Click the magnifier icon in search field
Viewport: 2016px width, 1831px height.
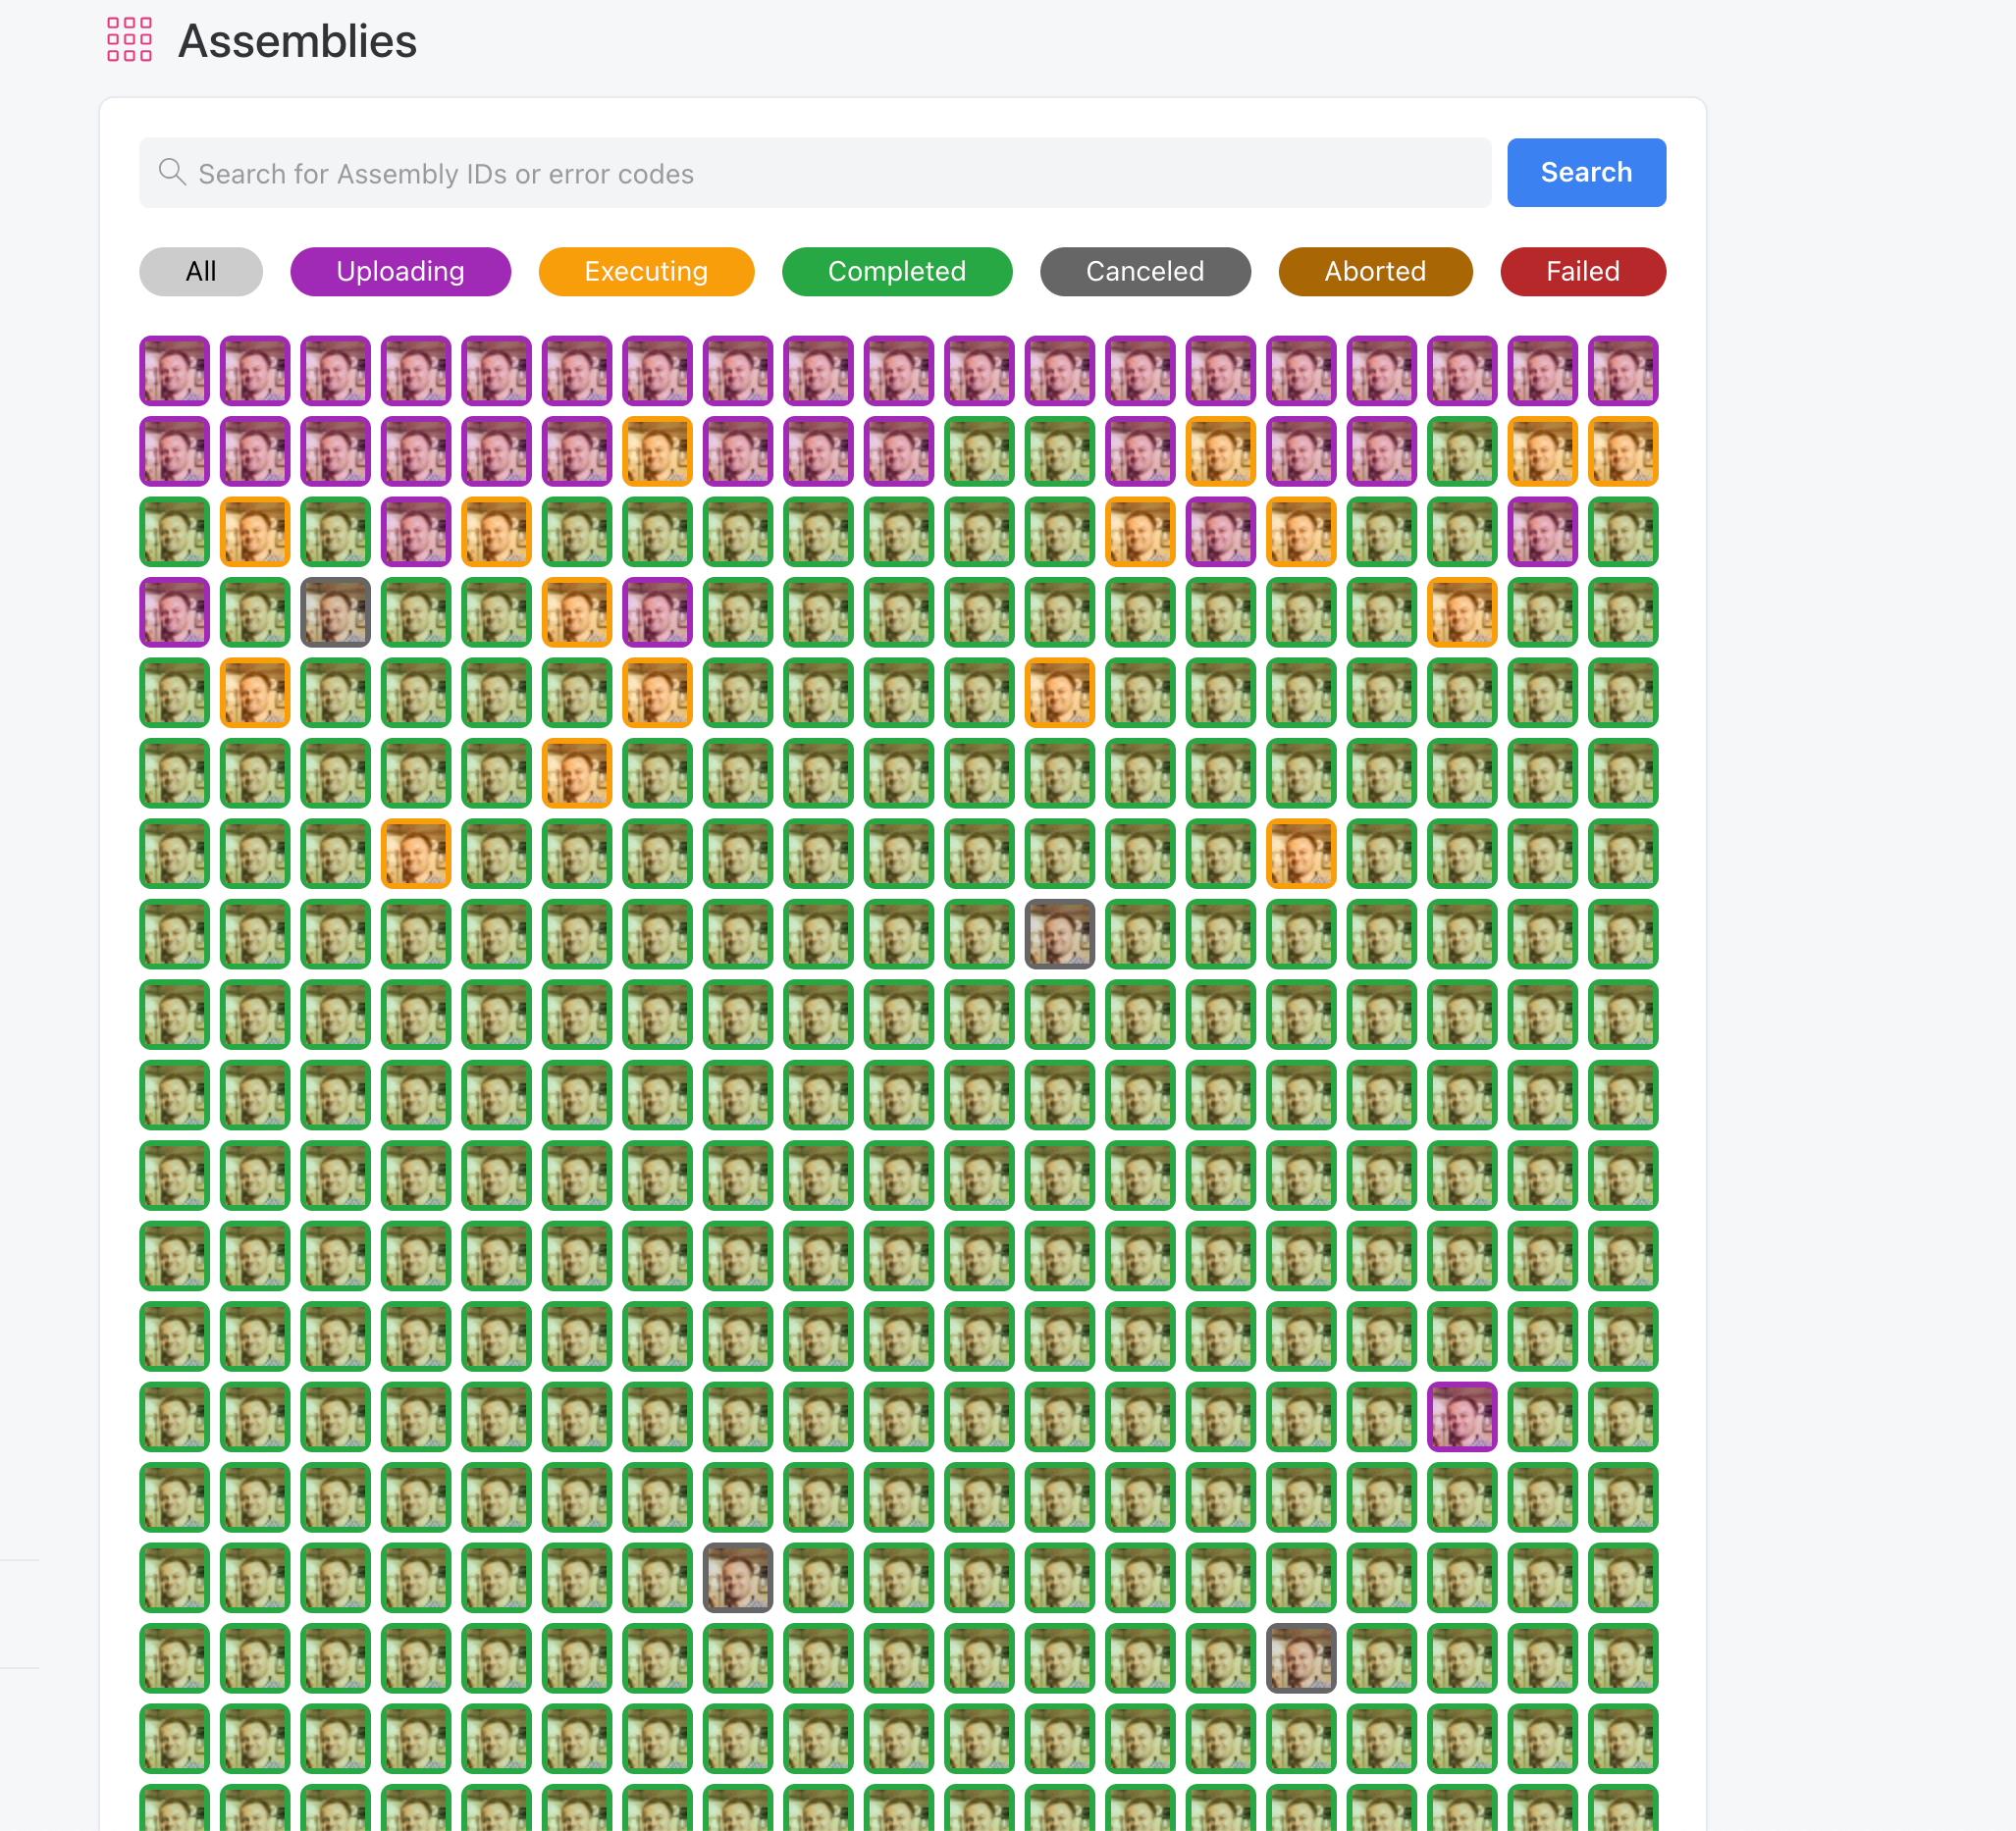coord(172,172)
